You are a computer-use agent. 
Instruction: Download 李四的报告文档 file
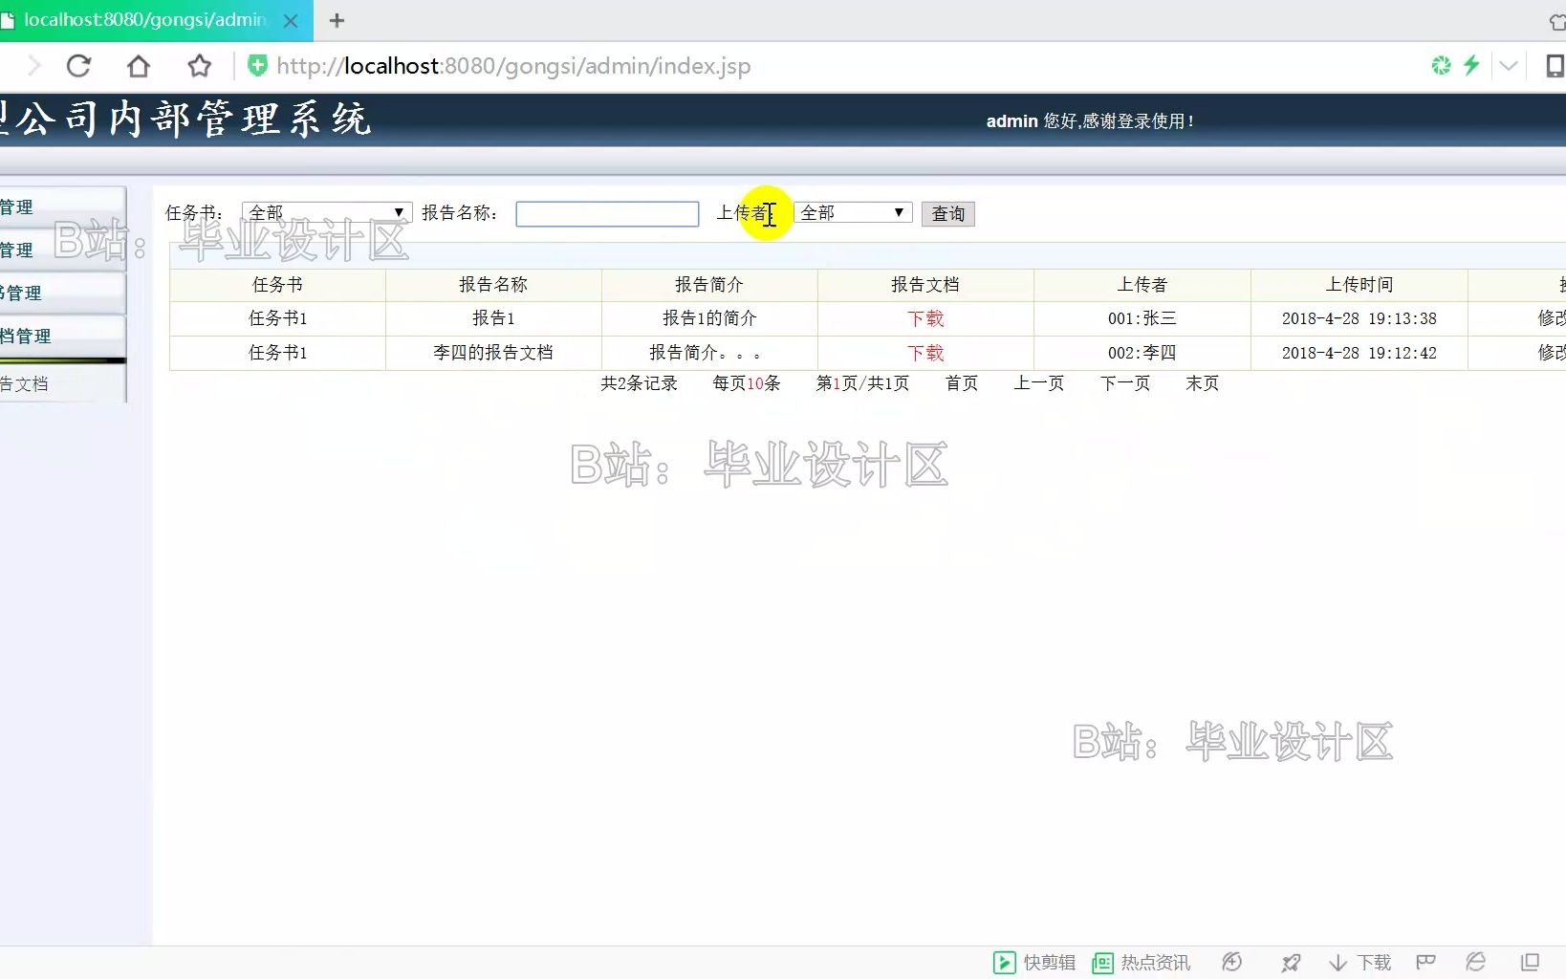coord(925,353)
